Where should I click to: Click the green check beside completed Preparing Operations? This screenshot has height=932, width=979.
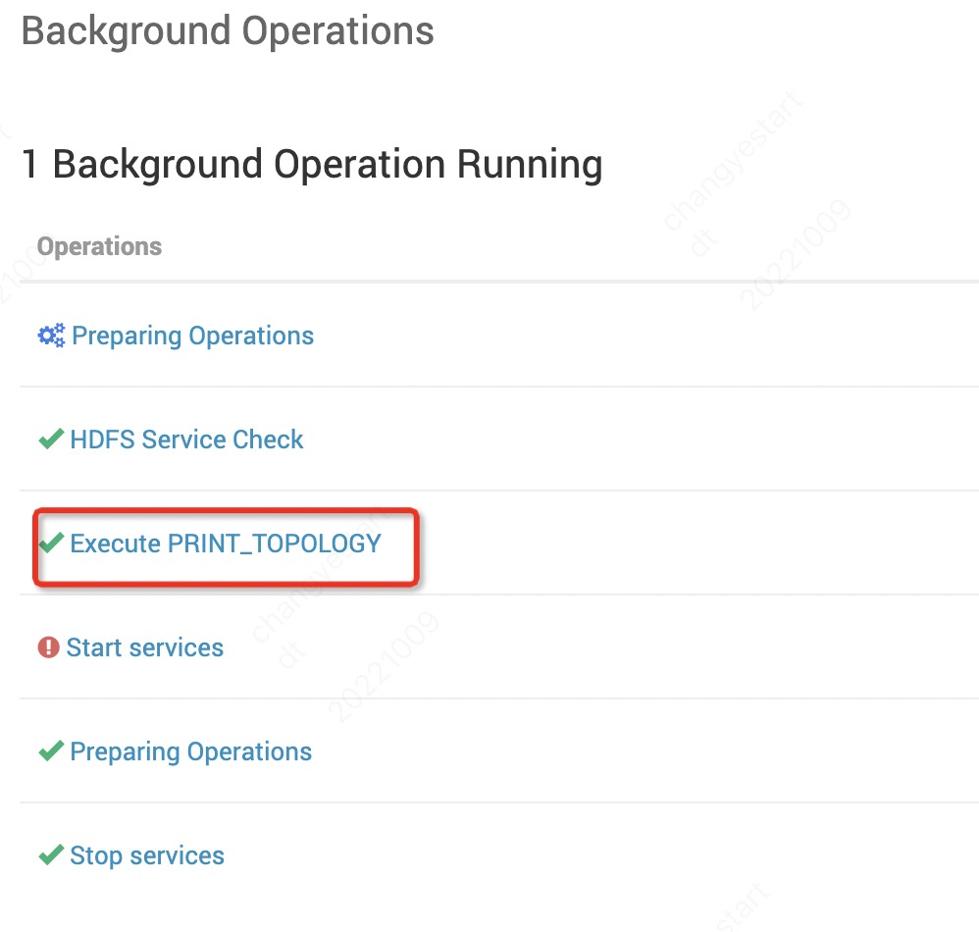[x=51, y=751]
